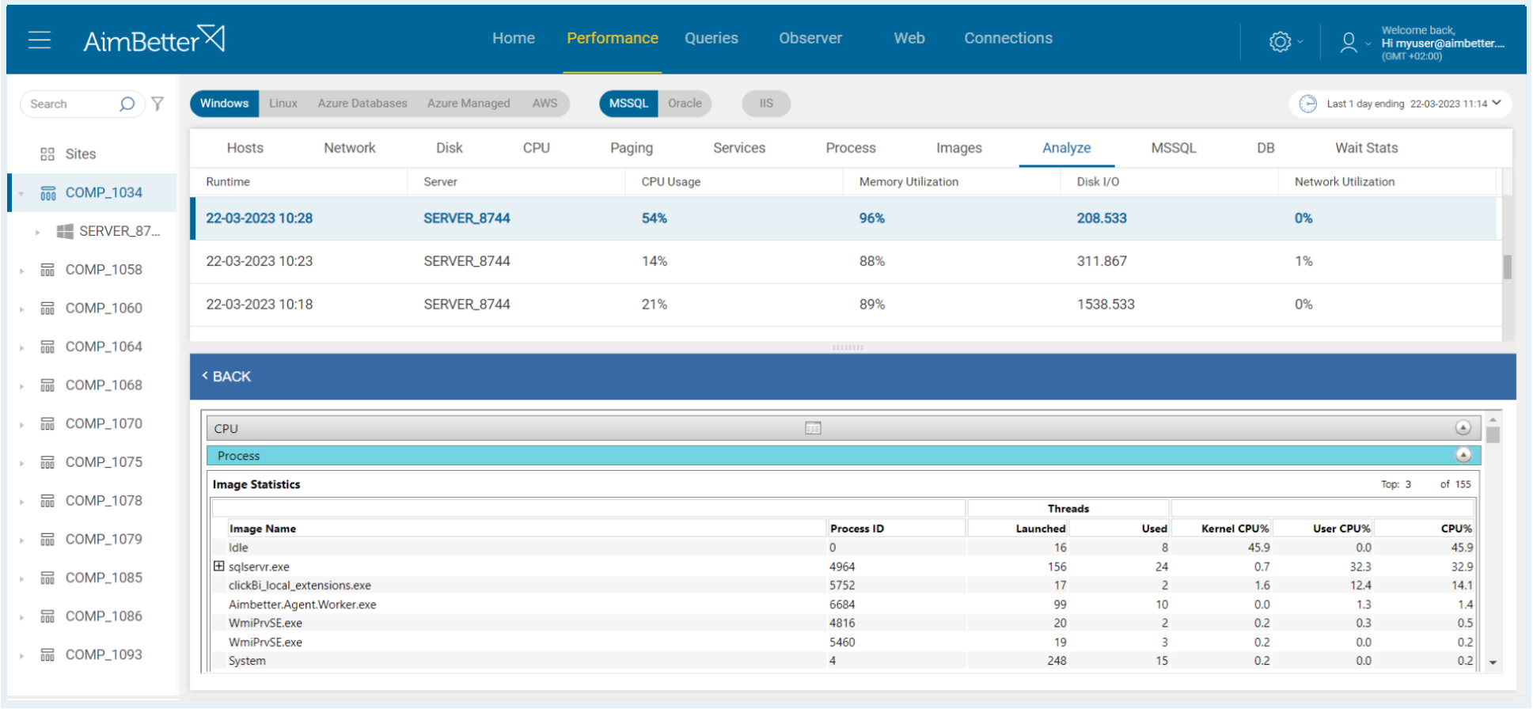
Task: Open the Queries menu item
Action: tap(711, 38)
